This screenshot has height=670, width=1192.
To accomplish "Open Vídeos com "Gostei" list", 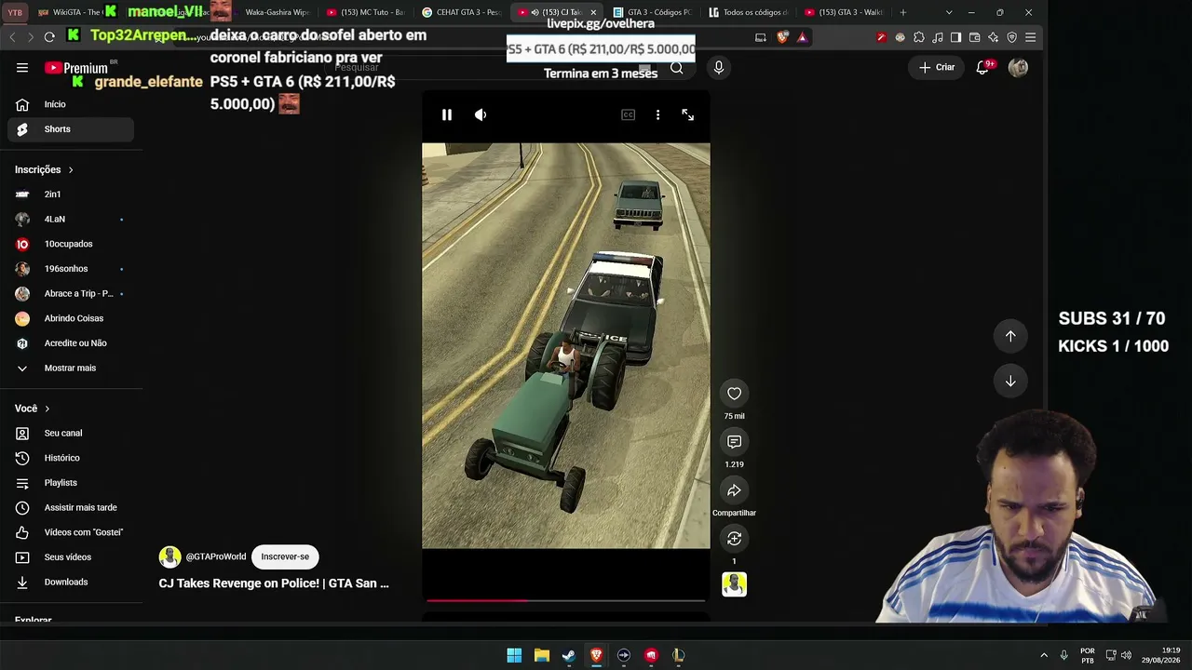I will 71,532.
